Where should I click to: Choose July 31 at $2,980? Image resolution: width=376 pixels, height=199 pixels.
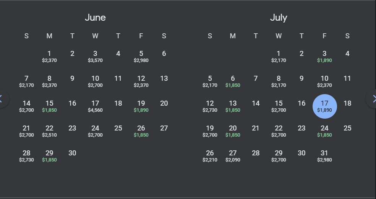[x=324, y=156]
